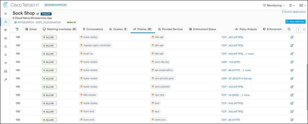Click the duo provider chip

[155, 111]
